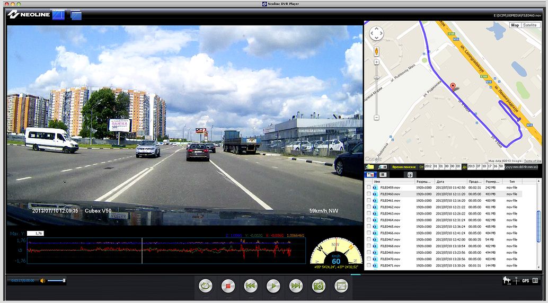
Task: Check the box next to FILE0459.mov
Action: (x=369, y=188)
